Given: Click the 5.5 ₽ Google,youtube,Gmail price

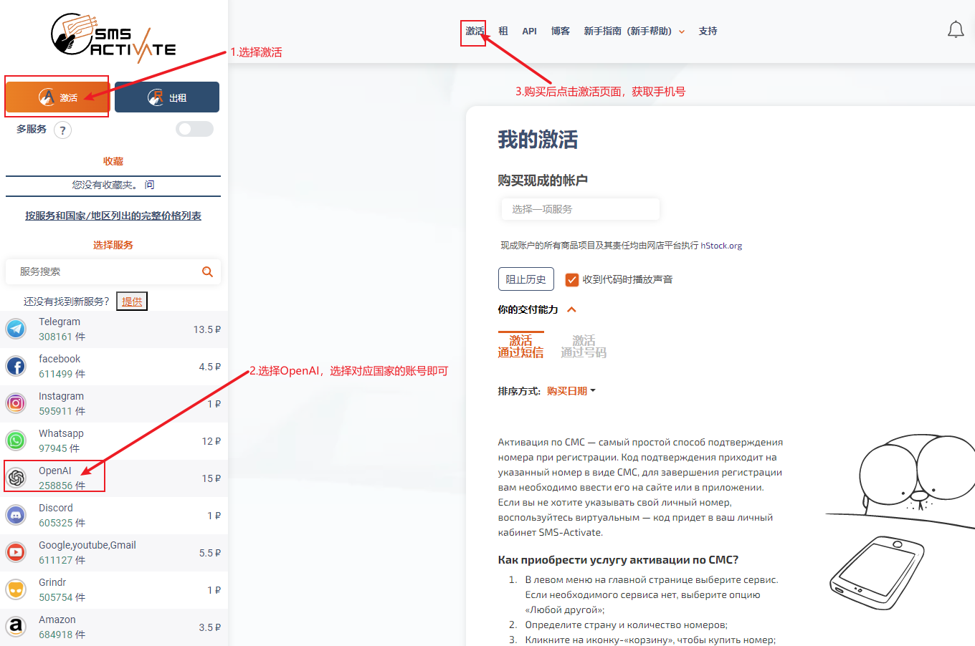Looking at the screenshot, I should [x=210, y=553].
